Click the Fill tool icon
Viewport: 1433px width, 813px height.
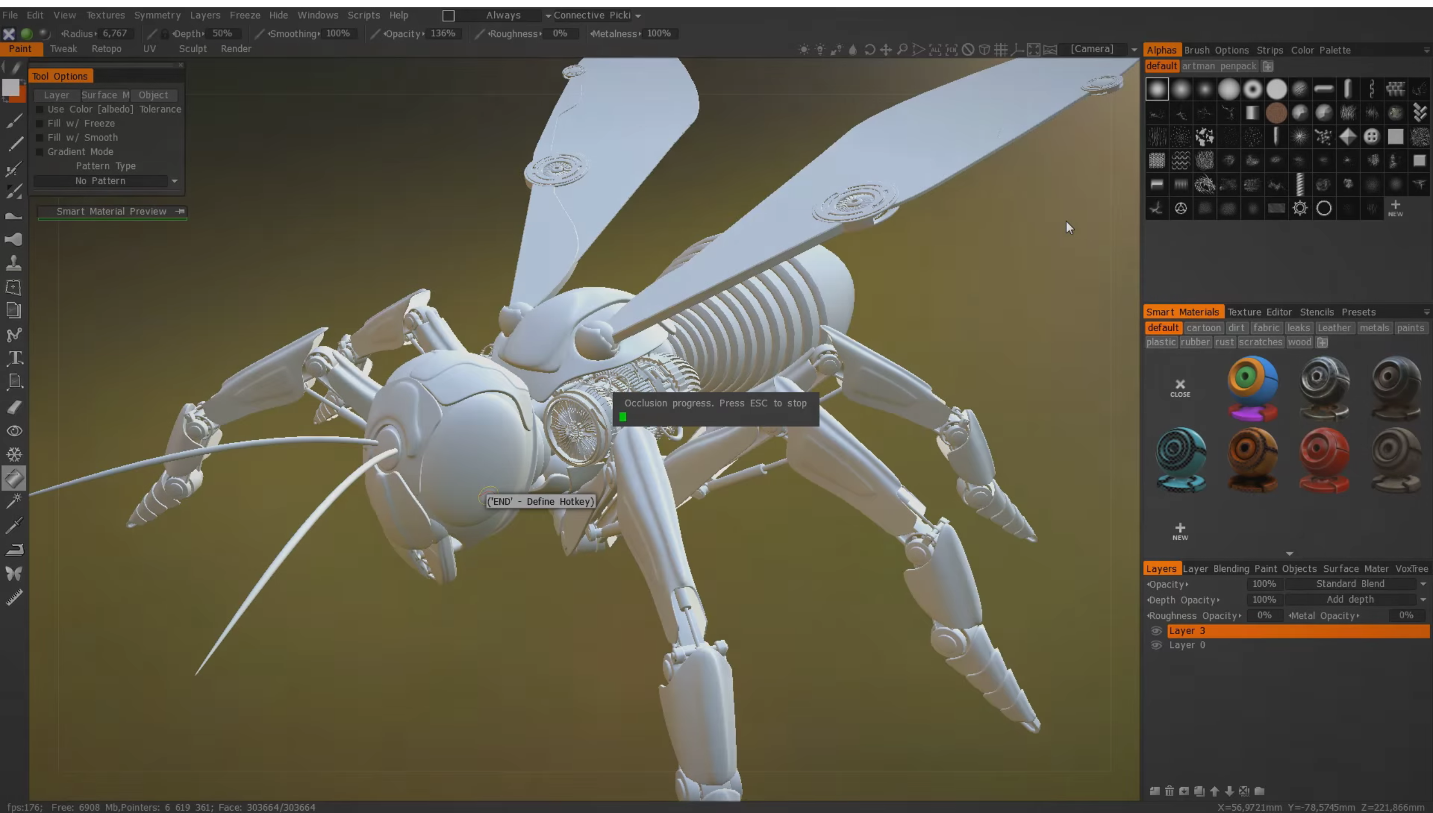[14, 478]
